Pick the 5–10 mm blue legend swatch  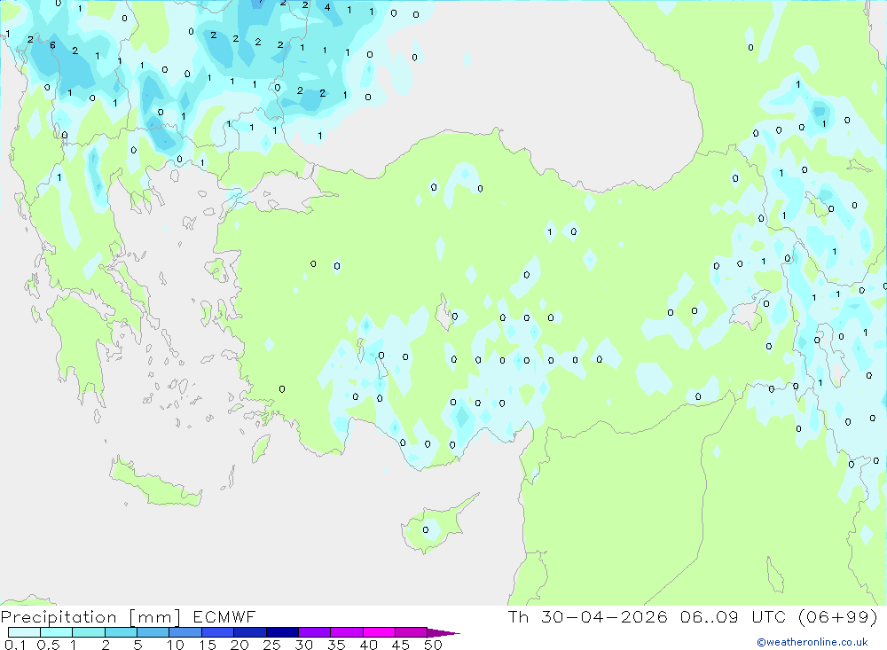click(x=153, y=632)
